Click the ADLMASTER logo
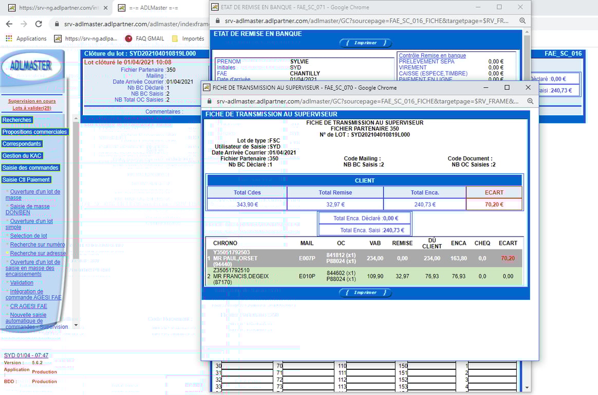 pos(31,66)
